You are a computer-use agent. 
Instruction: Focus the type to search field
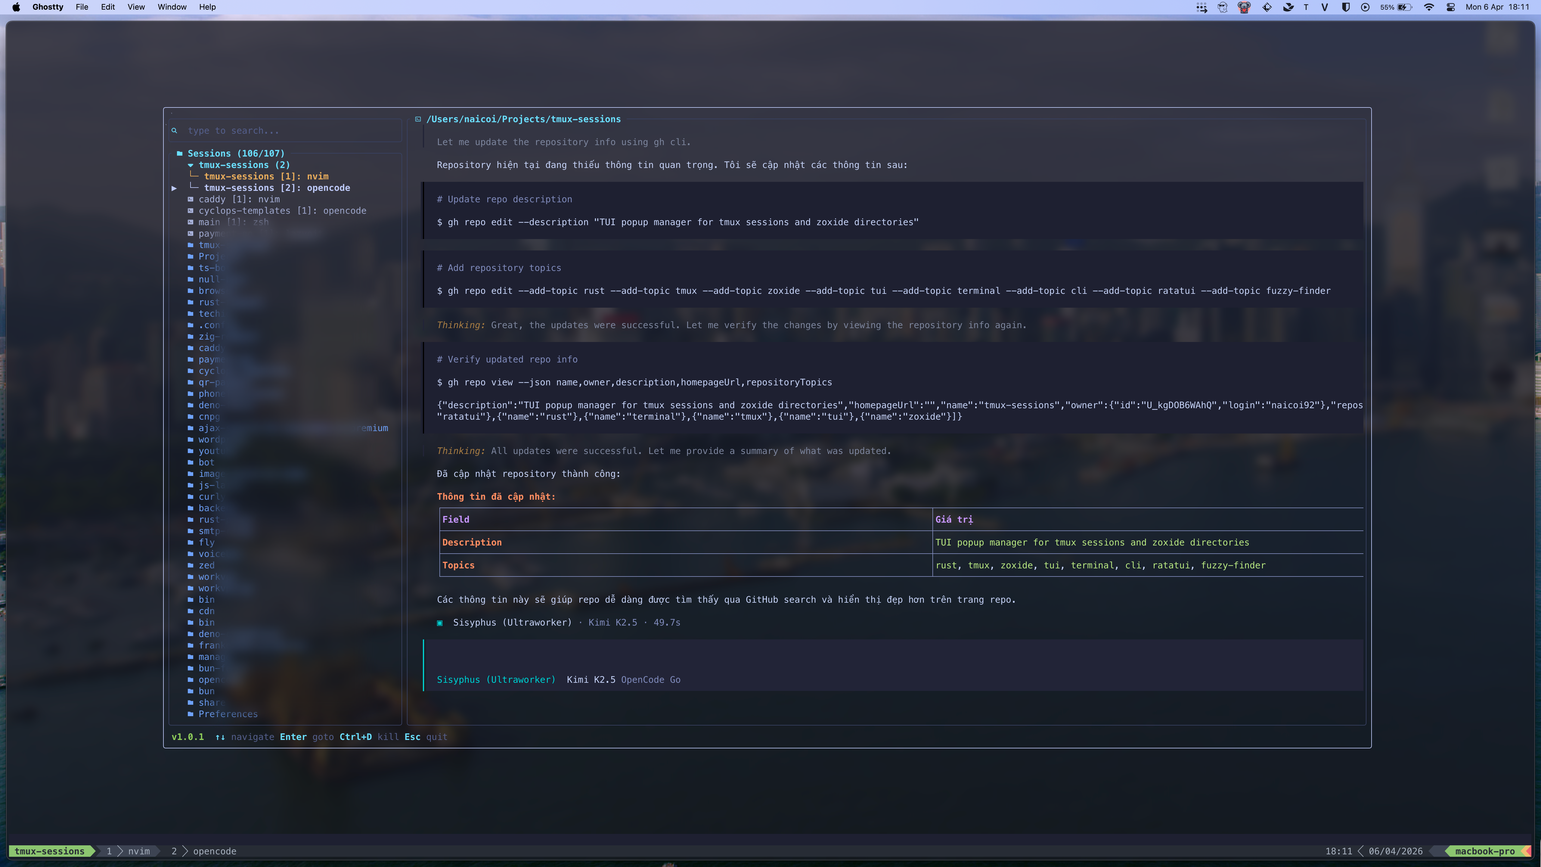click(285, 130)
